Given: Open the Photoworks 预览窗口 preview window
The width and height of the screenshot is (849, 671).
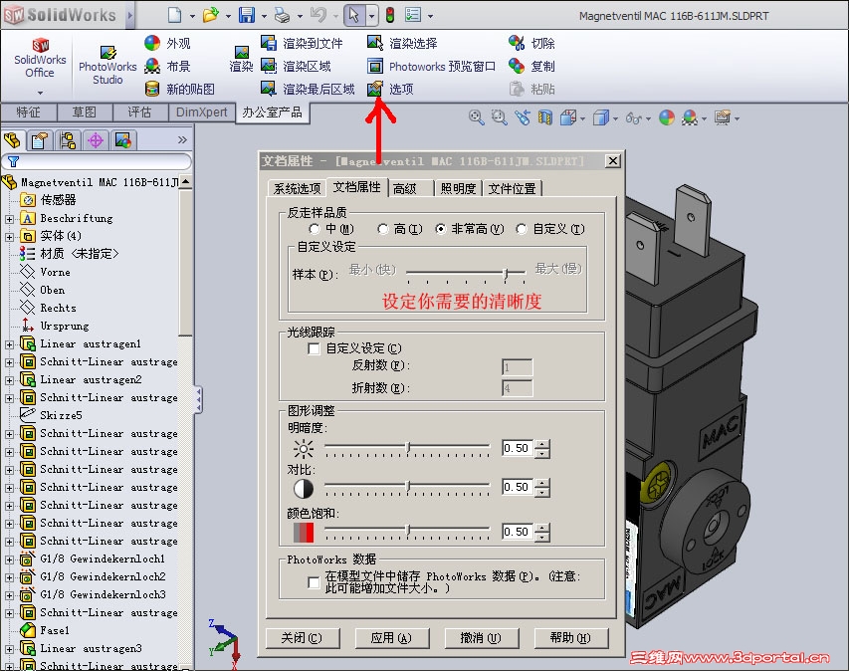Looking at the screenshot, I should tap(431, 66).
